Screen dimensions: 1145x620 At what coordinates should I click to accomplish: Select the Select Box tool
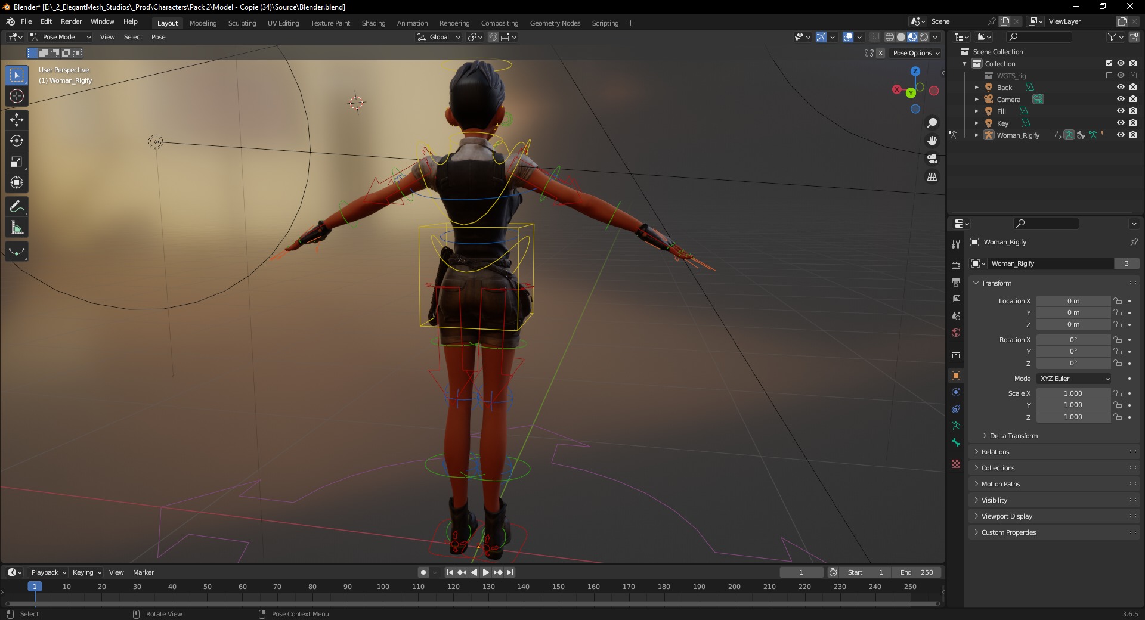(x=17, y=75)
